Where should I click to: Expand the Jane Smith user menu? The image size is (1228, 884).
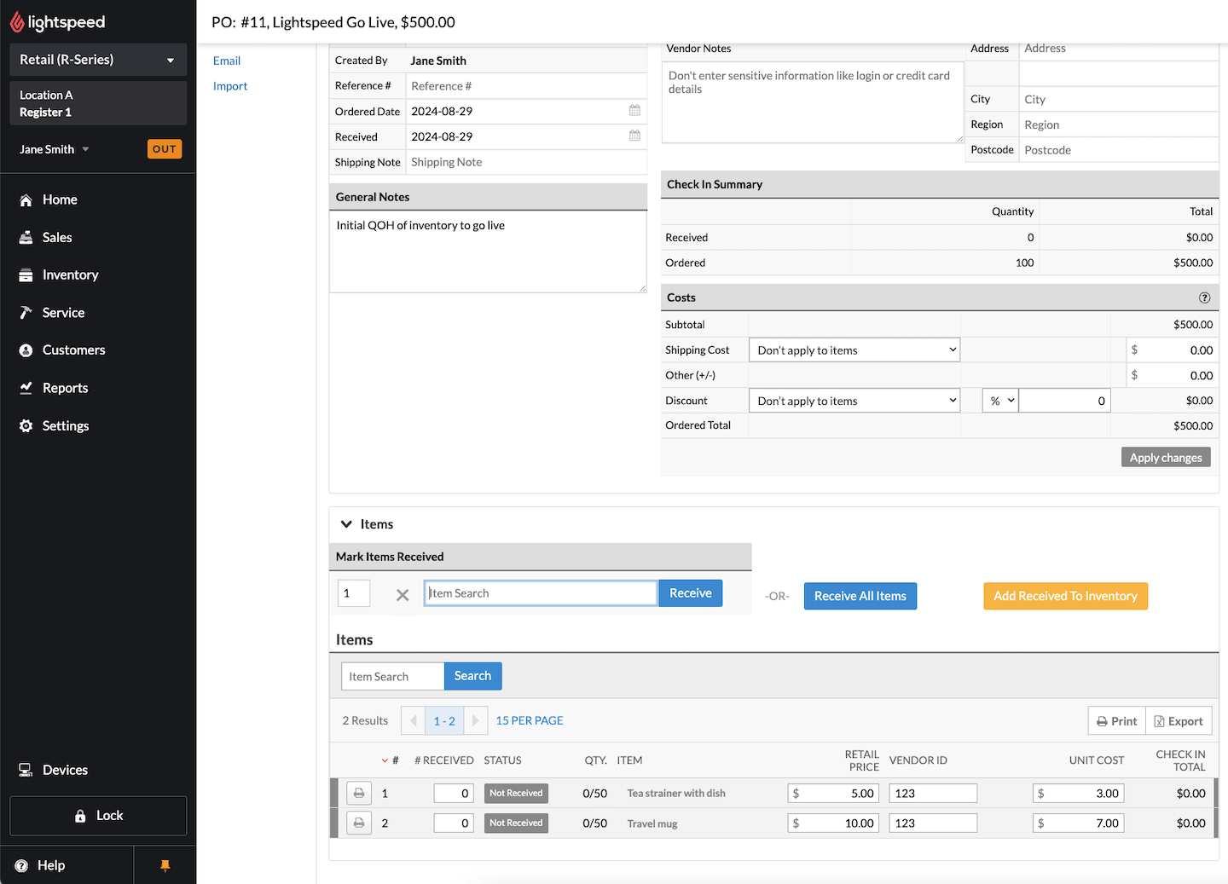(x=55, y=149)
